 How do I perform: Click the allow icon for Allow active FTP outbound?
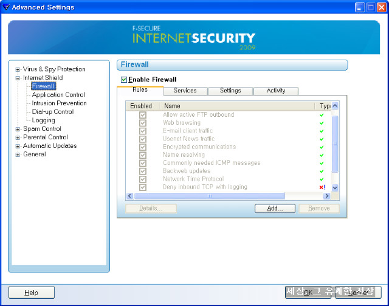click(x=322, y=115)
